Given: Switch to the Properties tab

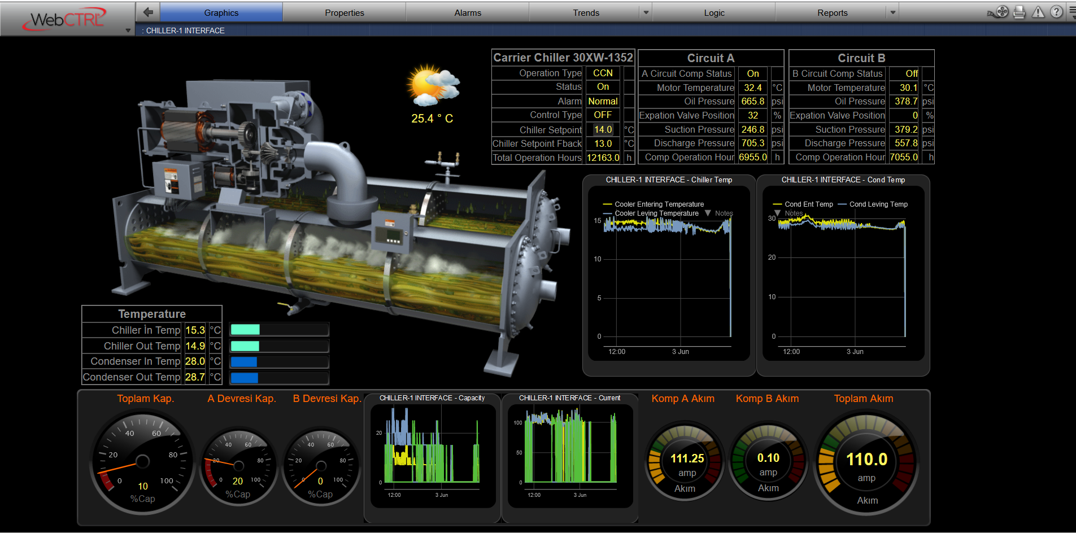Looking at the screenshot, I should (344, 12).
